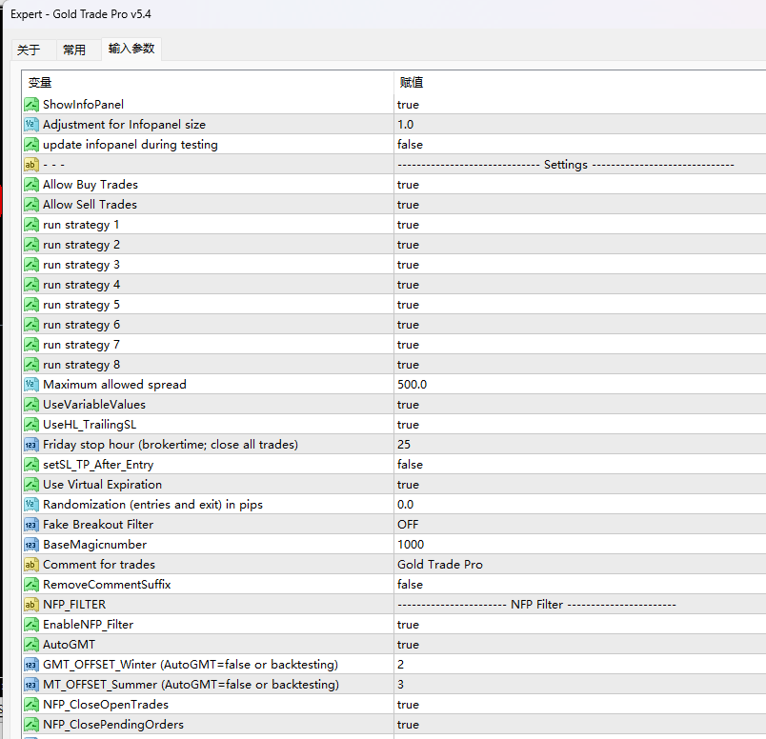Select the Infopanel size value 1.0
This screenshot has height=739, width=766.
pos(406,125)
